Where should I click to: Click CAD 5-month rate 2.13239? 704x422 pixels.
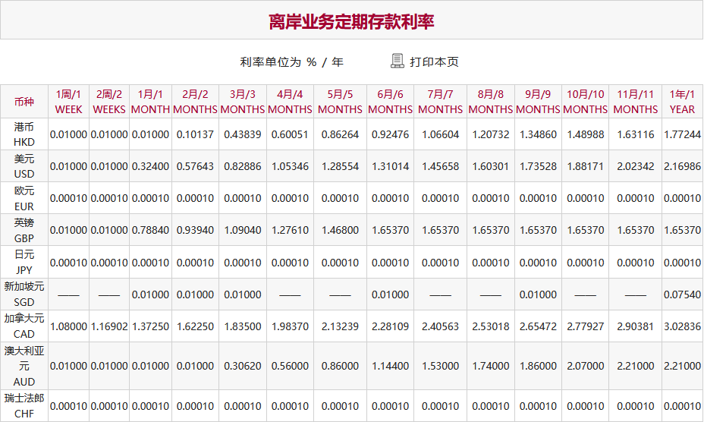point(340,326)
